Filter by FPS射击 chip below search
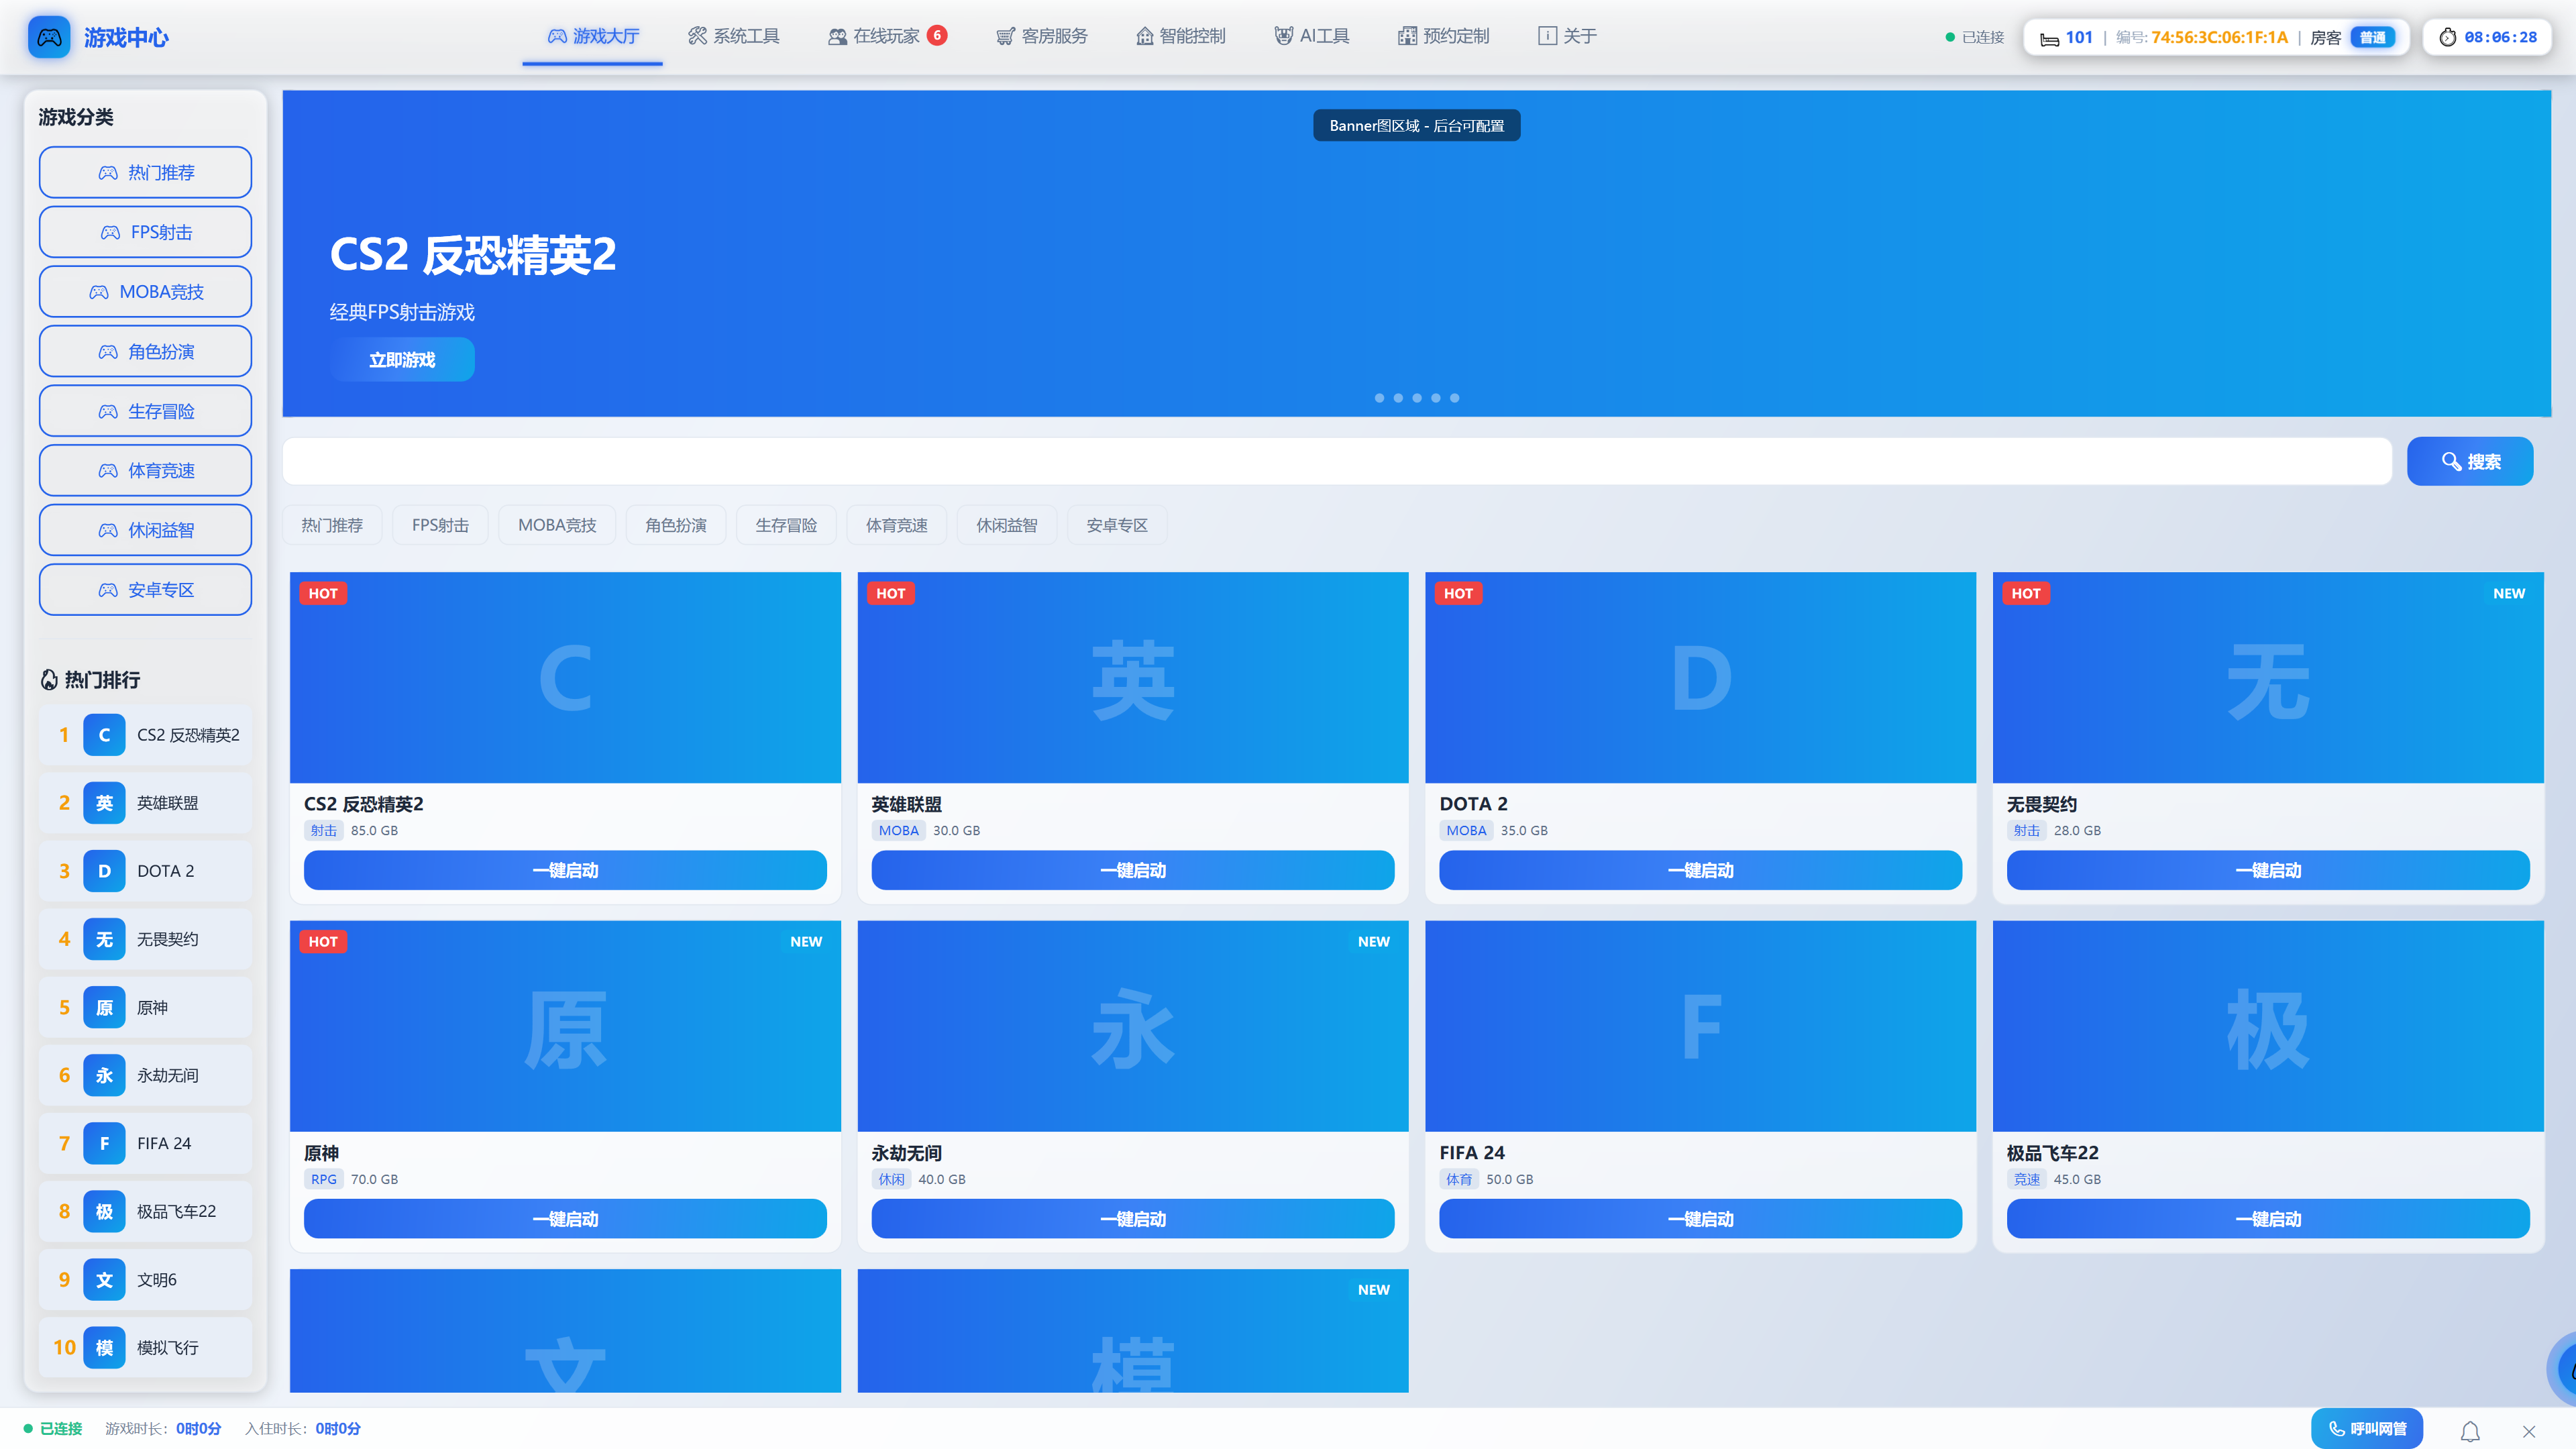 point(440,525)
